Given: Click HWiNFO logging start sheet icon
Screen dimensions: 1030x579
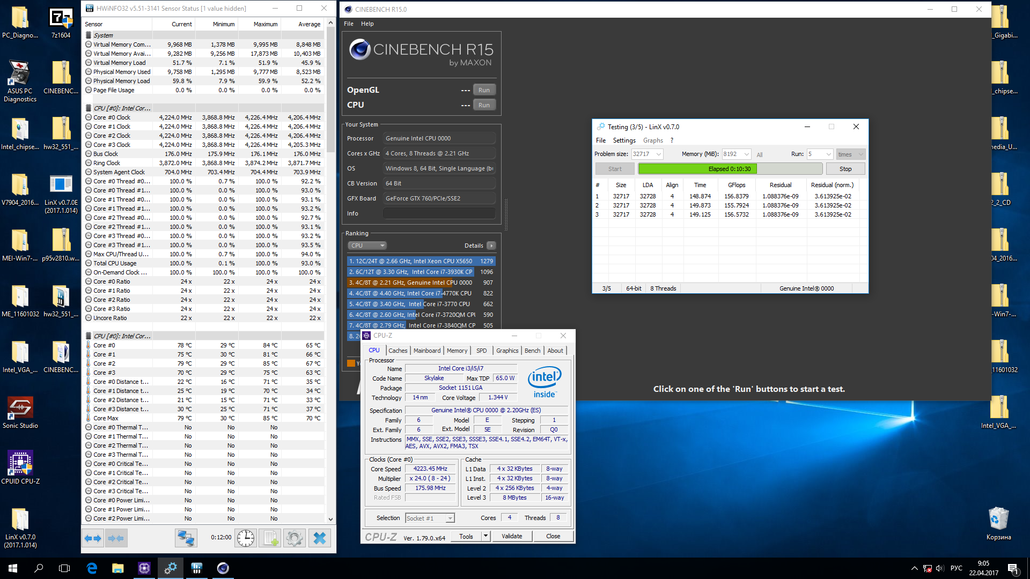Looking at the screenshot, I should [x=270, y=538].
